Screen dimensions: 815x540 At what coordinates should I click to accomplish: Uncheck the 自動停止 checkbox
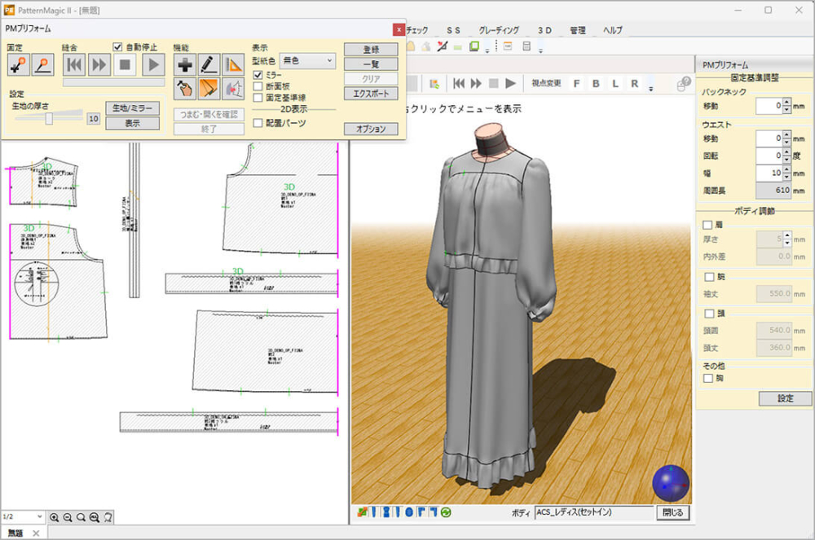118,47
